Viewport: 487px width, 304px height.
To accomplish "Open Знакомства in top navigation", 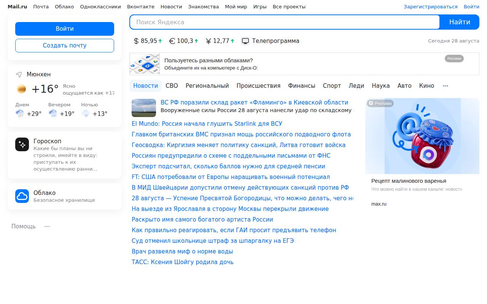I will (204, 7).
